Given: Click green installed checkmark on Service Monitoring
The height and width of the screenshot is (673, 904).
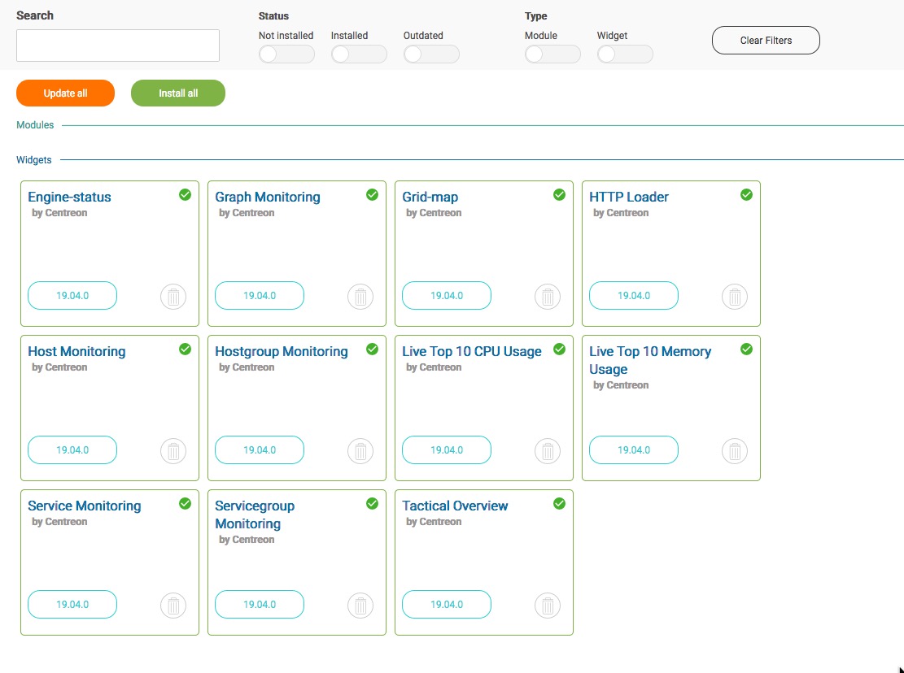Looking at the screenshot, I should pyautogui.click(x=185, y=504).
